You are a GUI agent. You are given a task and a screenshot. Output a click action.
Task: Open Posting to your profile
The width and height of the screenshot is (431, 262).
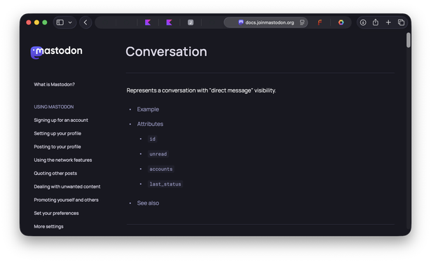pos(57,146)
